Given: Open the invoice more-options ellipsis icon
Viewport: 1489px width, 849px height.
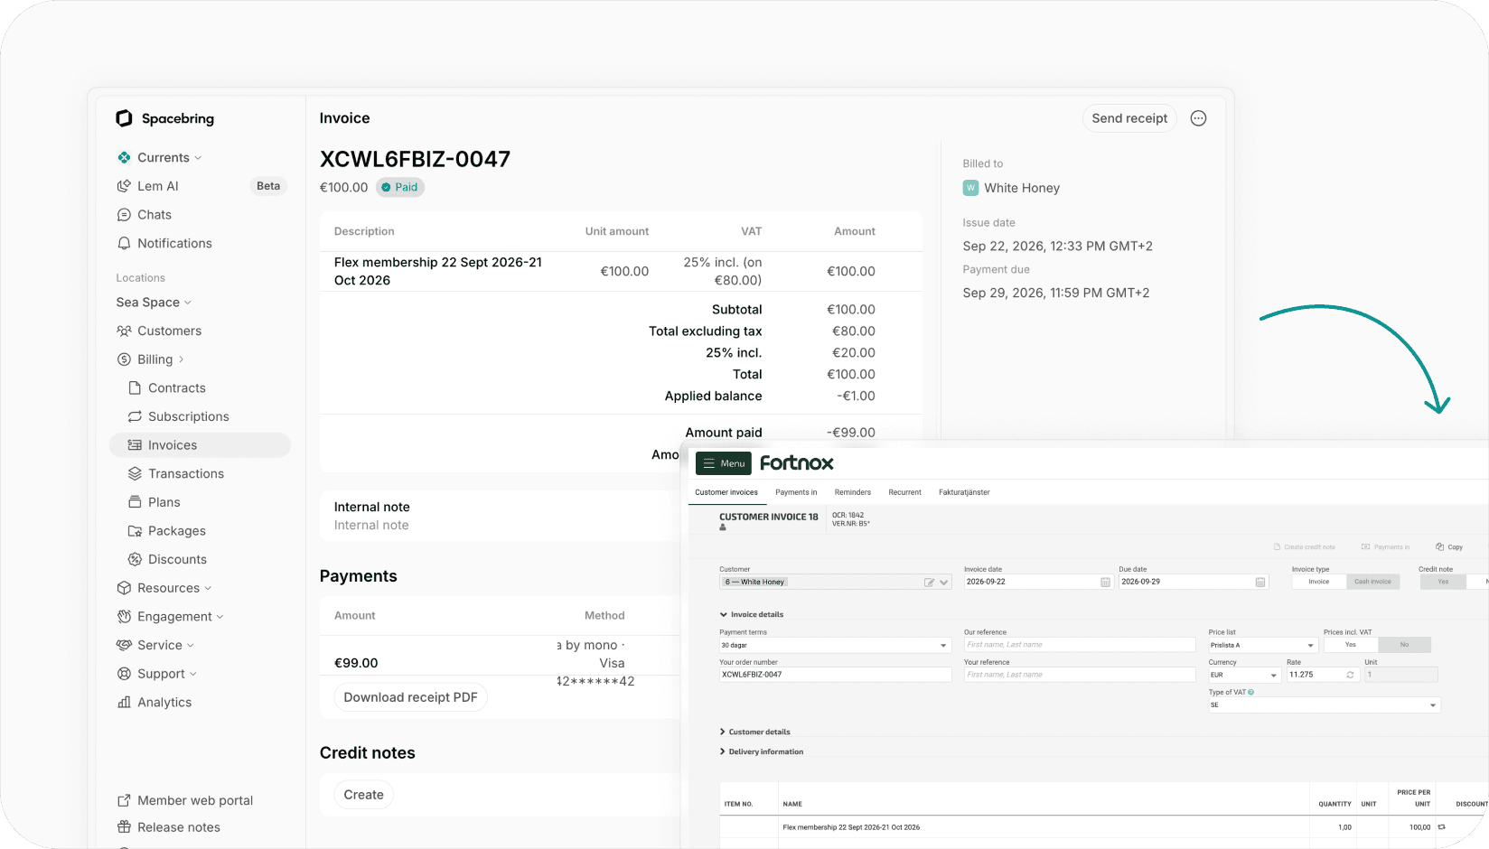Looking at the screenshot, I should (1198, 118).
